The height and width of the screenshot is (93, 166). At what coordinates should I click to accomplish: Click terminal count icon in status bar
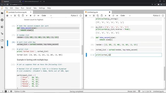tap(6, 91)
